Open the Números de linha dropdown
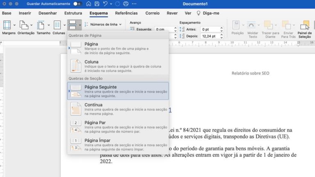Image resolution: width=315 pixels, height=177 pixels. (x=103, y=25)
